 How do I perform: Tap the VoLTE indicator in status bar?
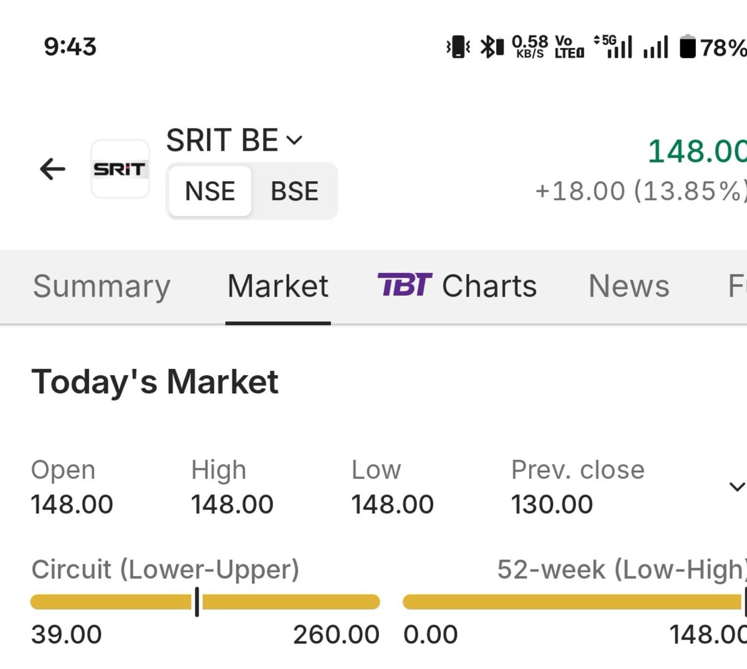569,47
